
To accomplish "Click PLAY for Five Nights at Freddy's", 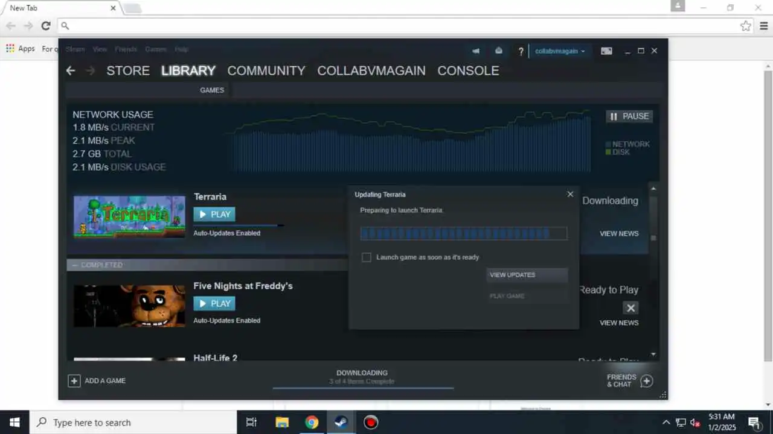I will [x=214, y=303].
